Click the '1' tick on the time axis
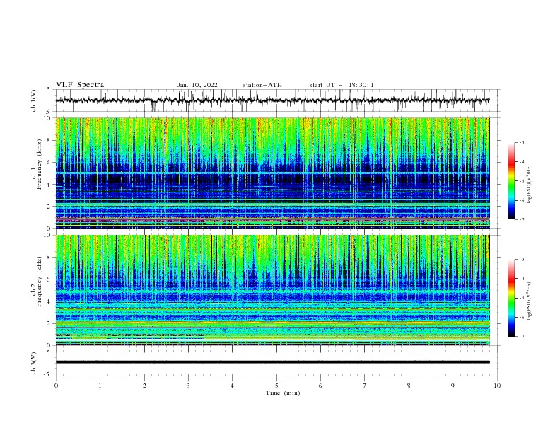Image resolution: width=560 pixels, height=433 pixels. [x=100, y=386]
